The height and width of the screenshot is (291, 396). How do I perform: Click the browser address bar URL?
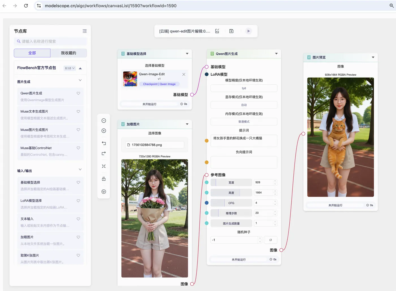click(x=111, y=6)
